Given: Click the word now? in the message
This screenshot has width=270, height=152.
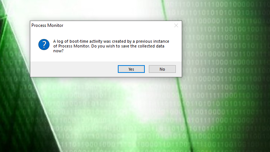Looking at the screenshot, I should [x=58, y=51].
